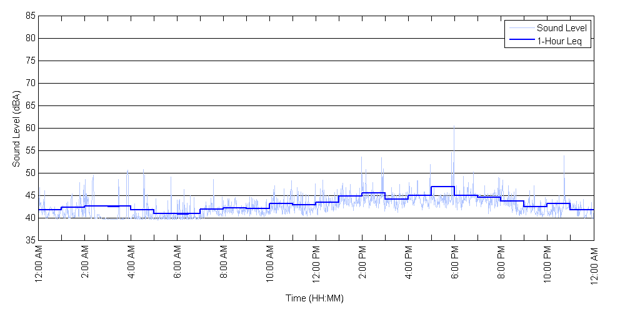Screen dimensions: 625x312
Task: Click the 2:00 PM time tick label
Action: click(362, 265)
